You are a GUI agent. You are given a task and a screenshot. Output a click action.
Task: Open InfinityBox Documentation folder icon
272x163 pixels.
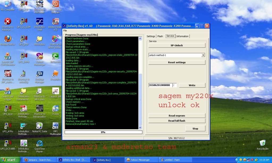[24, 94]
